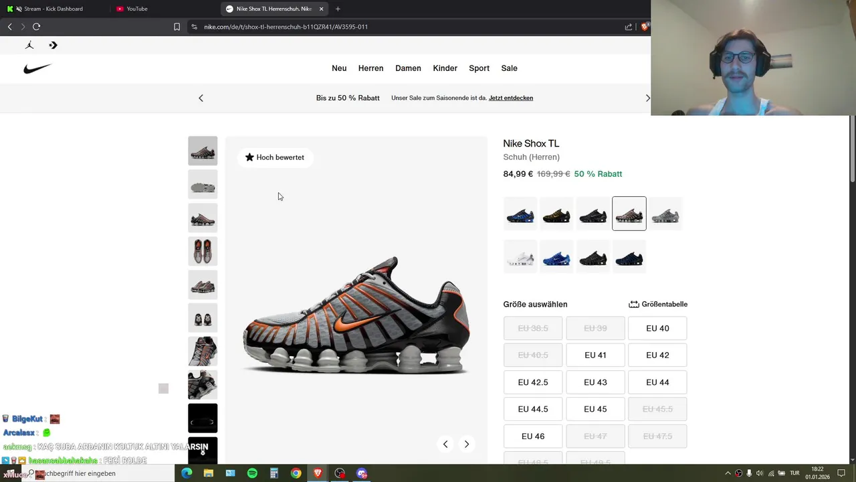The height and width of the screenshot is (482, 856).
Task: Open Google Chrome from taskbar
Action: pos(296,473)
